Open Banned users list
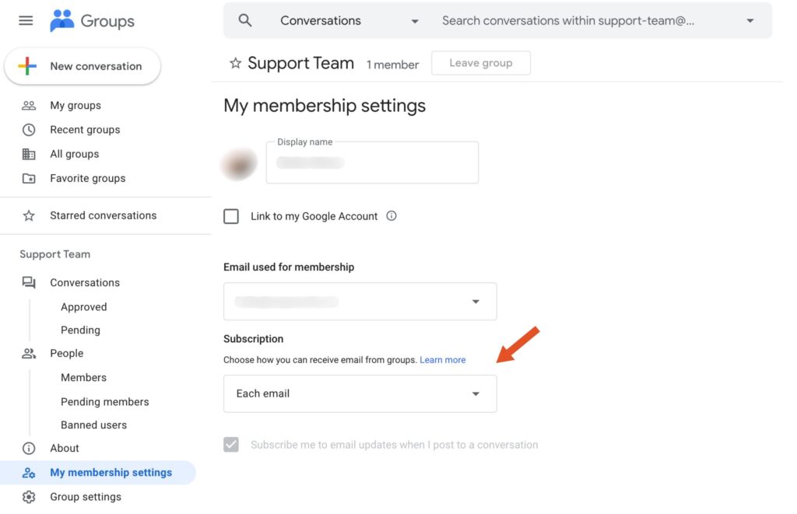The image size is (797, 514). tap(93, 425)
